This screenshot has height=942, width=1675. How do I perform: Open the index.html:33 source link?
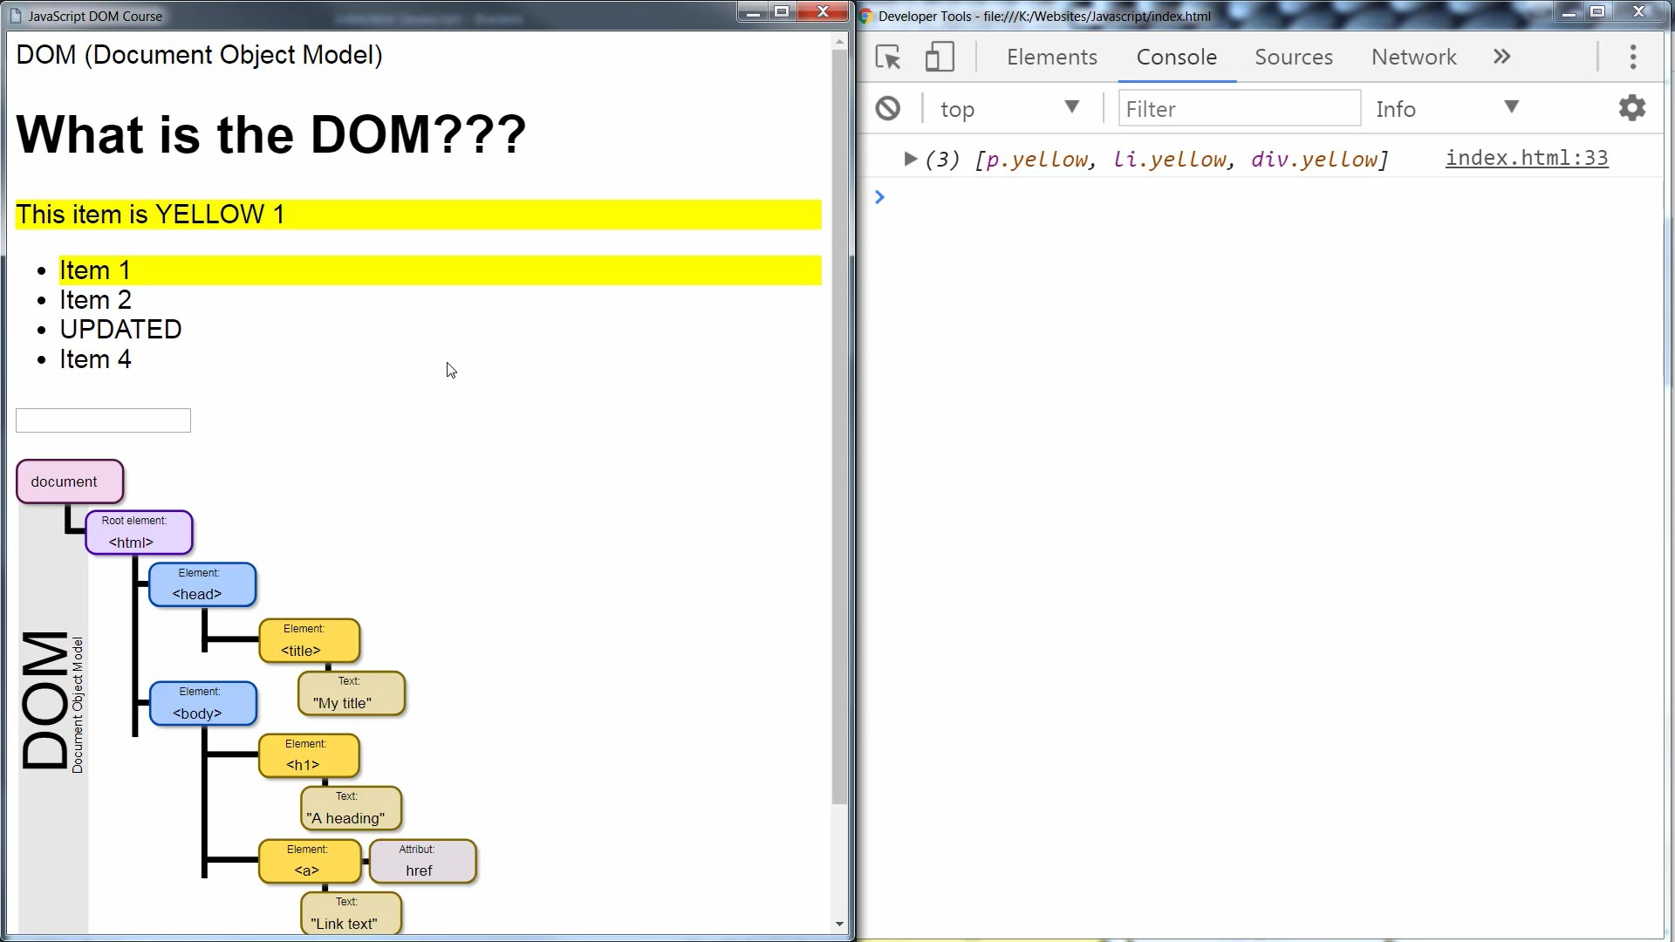coord(1527,158)
